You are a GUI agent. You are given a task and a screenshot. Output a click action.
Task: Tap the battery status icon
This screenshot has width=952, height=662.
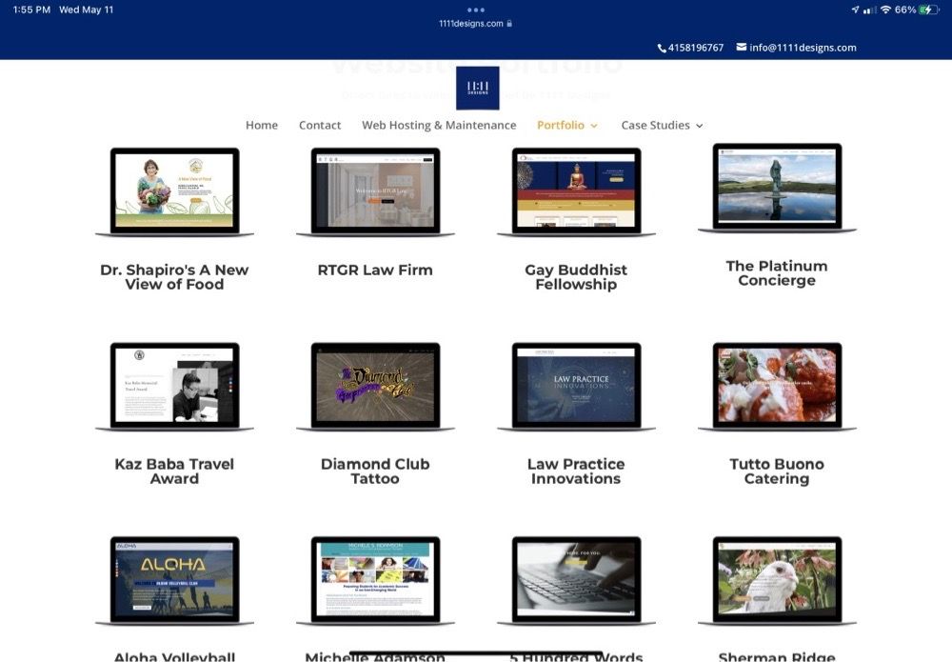[x=929, y=10]
